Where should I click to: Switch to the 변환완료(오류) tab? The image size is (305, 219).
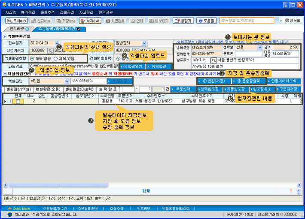point(48,89)
